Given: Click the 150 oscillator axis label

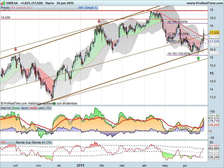Looking at the screenshot, I should pyautogui.click(x=212, y=111).
